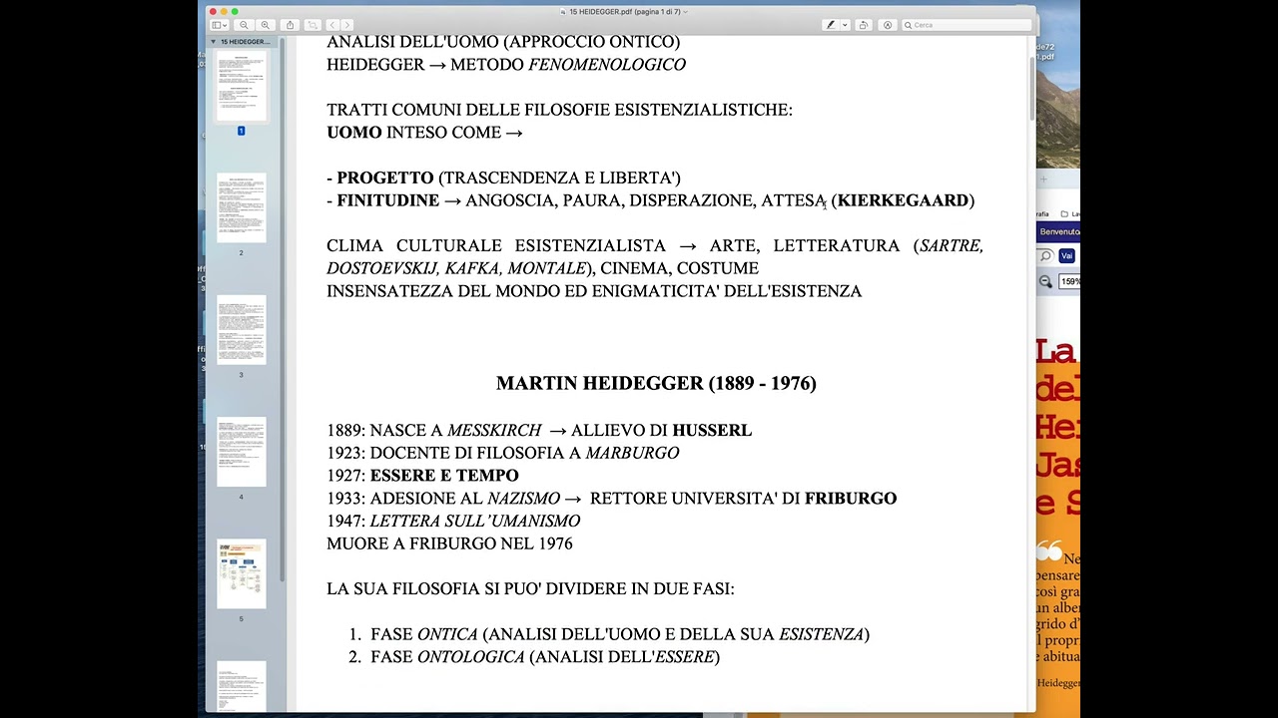
Task: Click the zoom out magnifier in Preview toolbar
Action: click(x=244, y=25)
